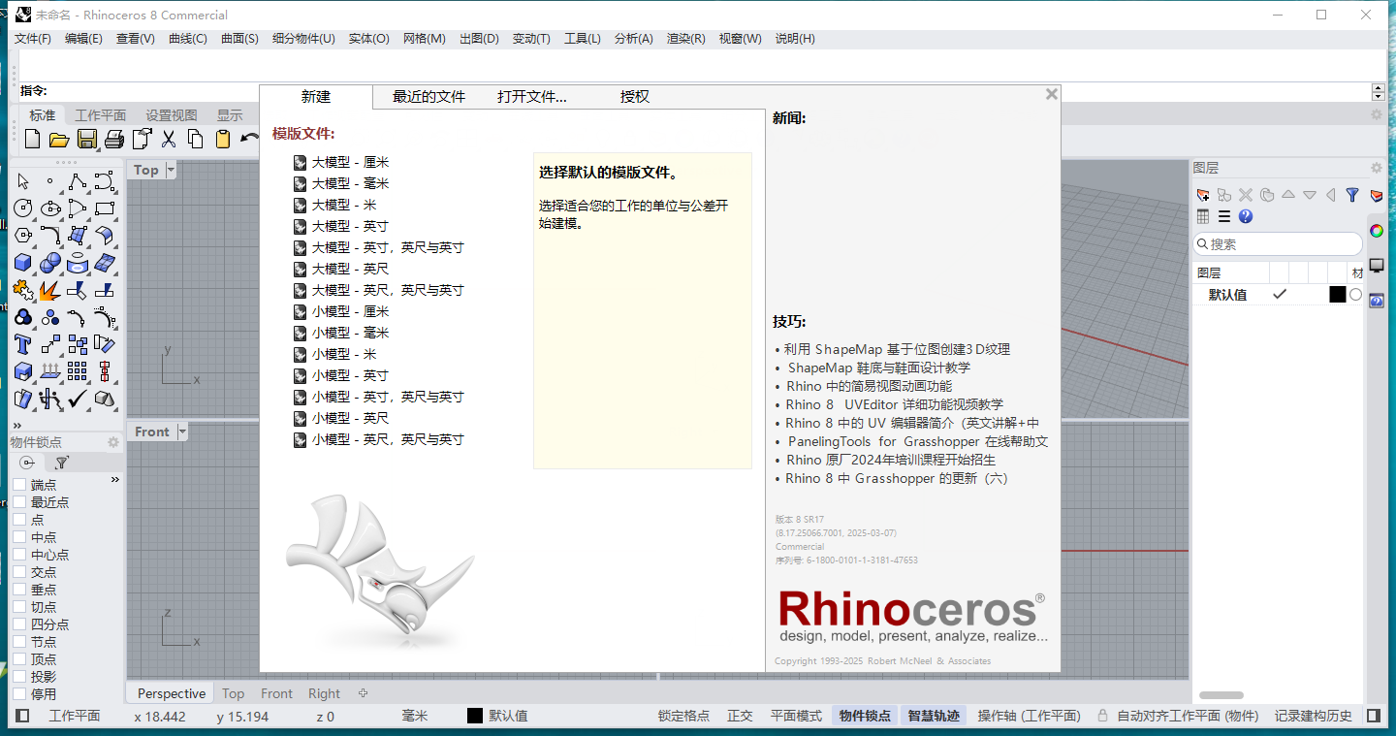Viewport: 1396px width, 736px height.
Task: Open the Right viewport tab
Action: (324, 693)
